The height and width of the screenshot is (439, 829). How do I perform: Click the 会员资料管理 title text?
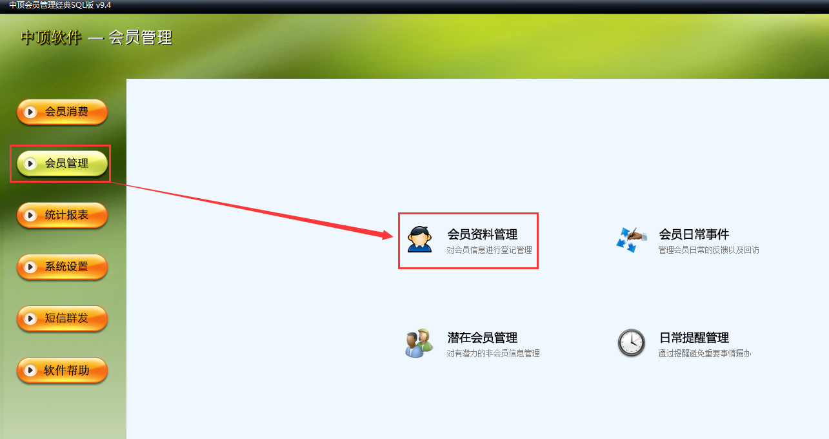482,234
